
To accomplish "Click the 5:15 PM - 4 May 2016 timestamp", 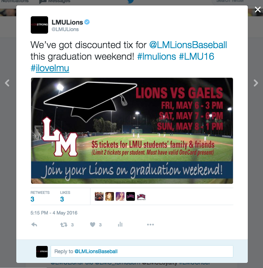I will 54,213.
